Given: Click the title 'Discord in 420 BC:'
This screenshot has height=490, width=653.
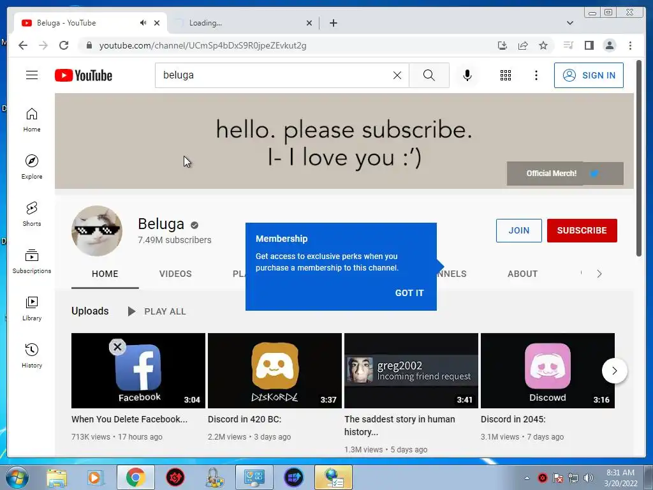Looking at the screenshot, I should coord(244,419).
